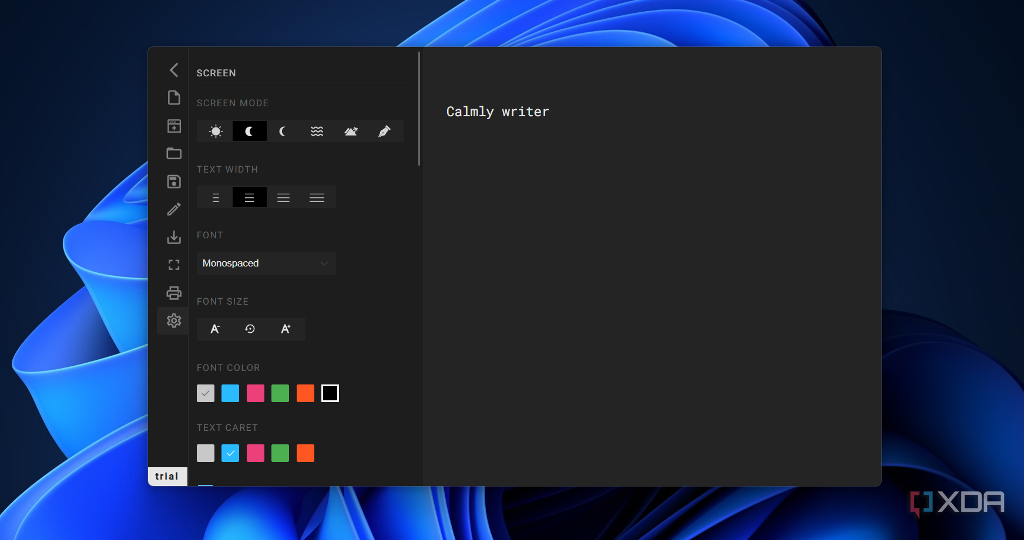Screen dimensions: 1024x540
Task: Pick black custom font color swatch
Action: 330,393
